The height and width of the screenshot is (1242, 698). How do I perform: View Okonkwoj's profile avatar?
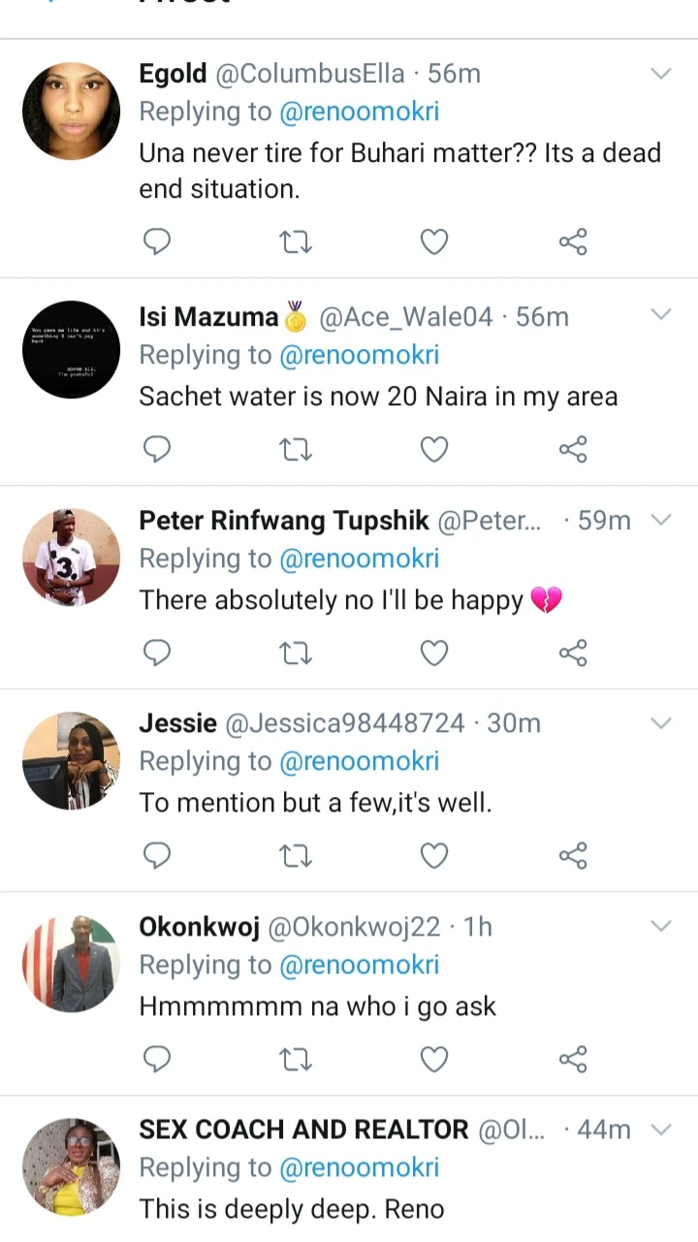coord(71,964)
